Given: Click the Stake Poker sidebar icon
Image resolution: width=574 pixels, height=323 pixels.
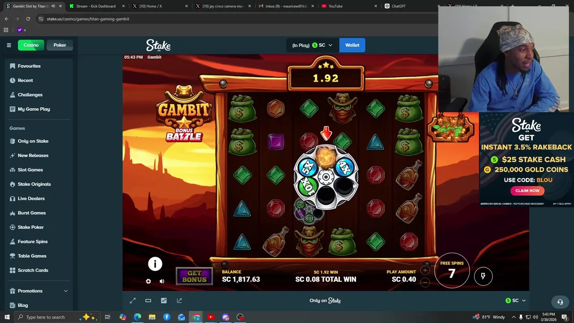Looking at the screenshot, I should 13,227.
